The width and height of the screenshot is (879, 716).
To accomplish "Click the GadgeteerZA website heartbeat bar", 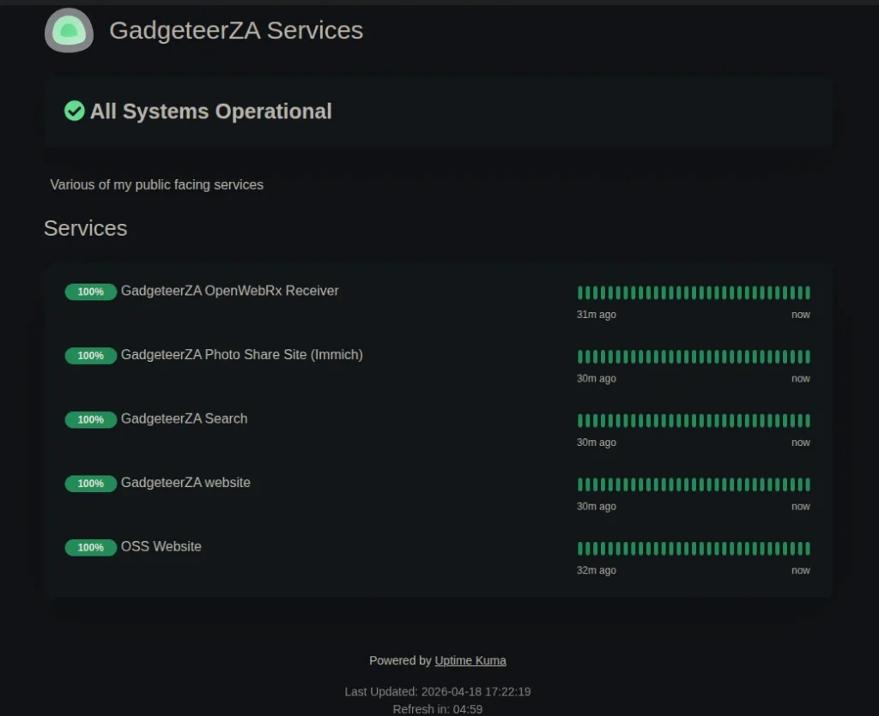I will [x=694, y=484].
